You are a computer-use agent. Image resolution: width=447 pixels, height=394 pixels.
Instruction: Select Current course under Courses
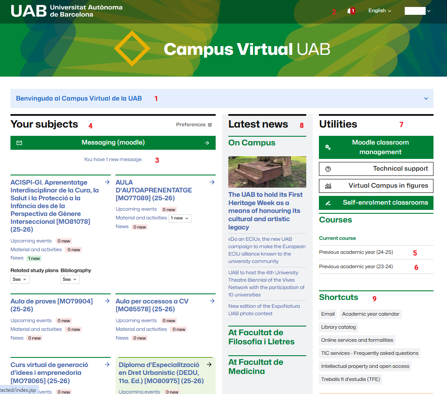(x=337, y=238)
